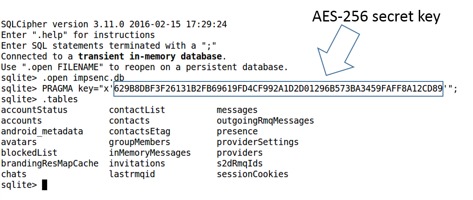Click the highlighted AES-256 hex key box
This screenshot has width=473, height=200.
coord(278,89)
